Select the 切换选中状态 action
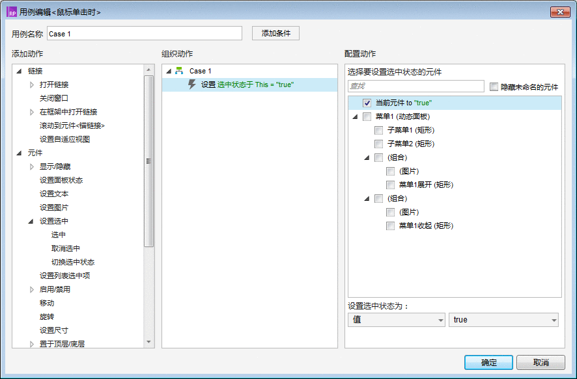Image resolution: width=577 pixels, height=379 pixels. (x=73, y=262)
